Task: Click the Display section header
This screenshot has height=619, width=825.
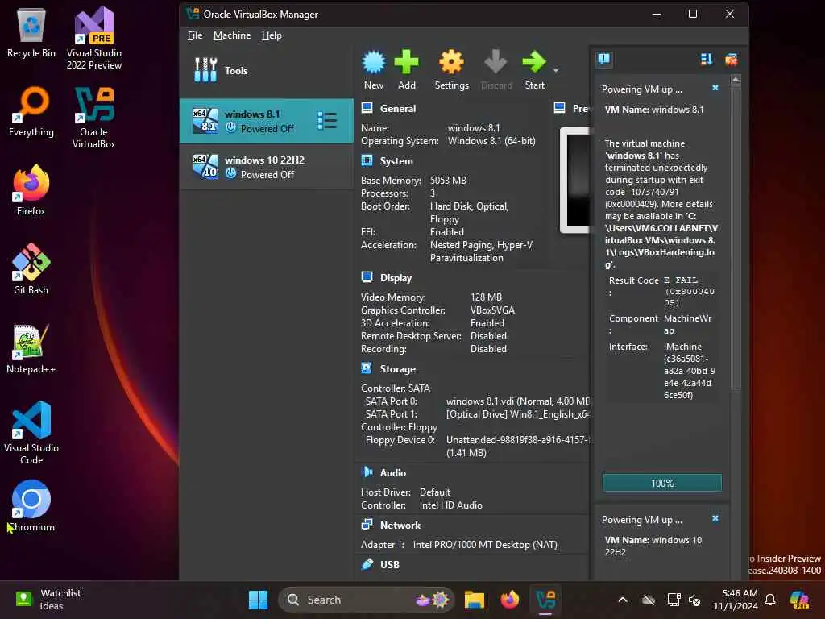Action: (396, 278)
